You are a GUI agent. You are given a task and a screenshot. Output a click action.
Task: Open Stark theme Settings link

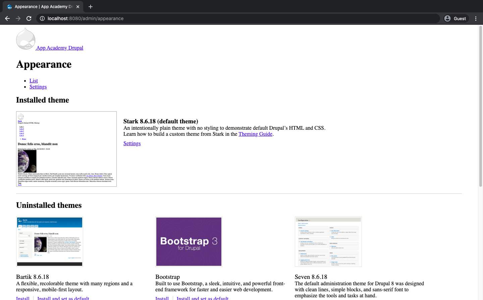click(132, 143)
